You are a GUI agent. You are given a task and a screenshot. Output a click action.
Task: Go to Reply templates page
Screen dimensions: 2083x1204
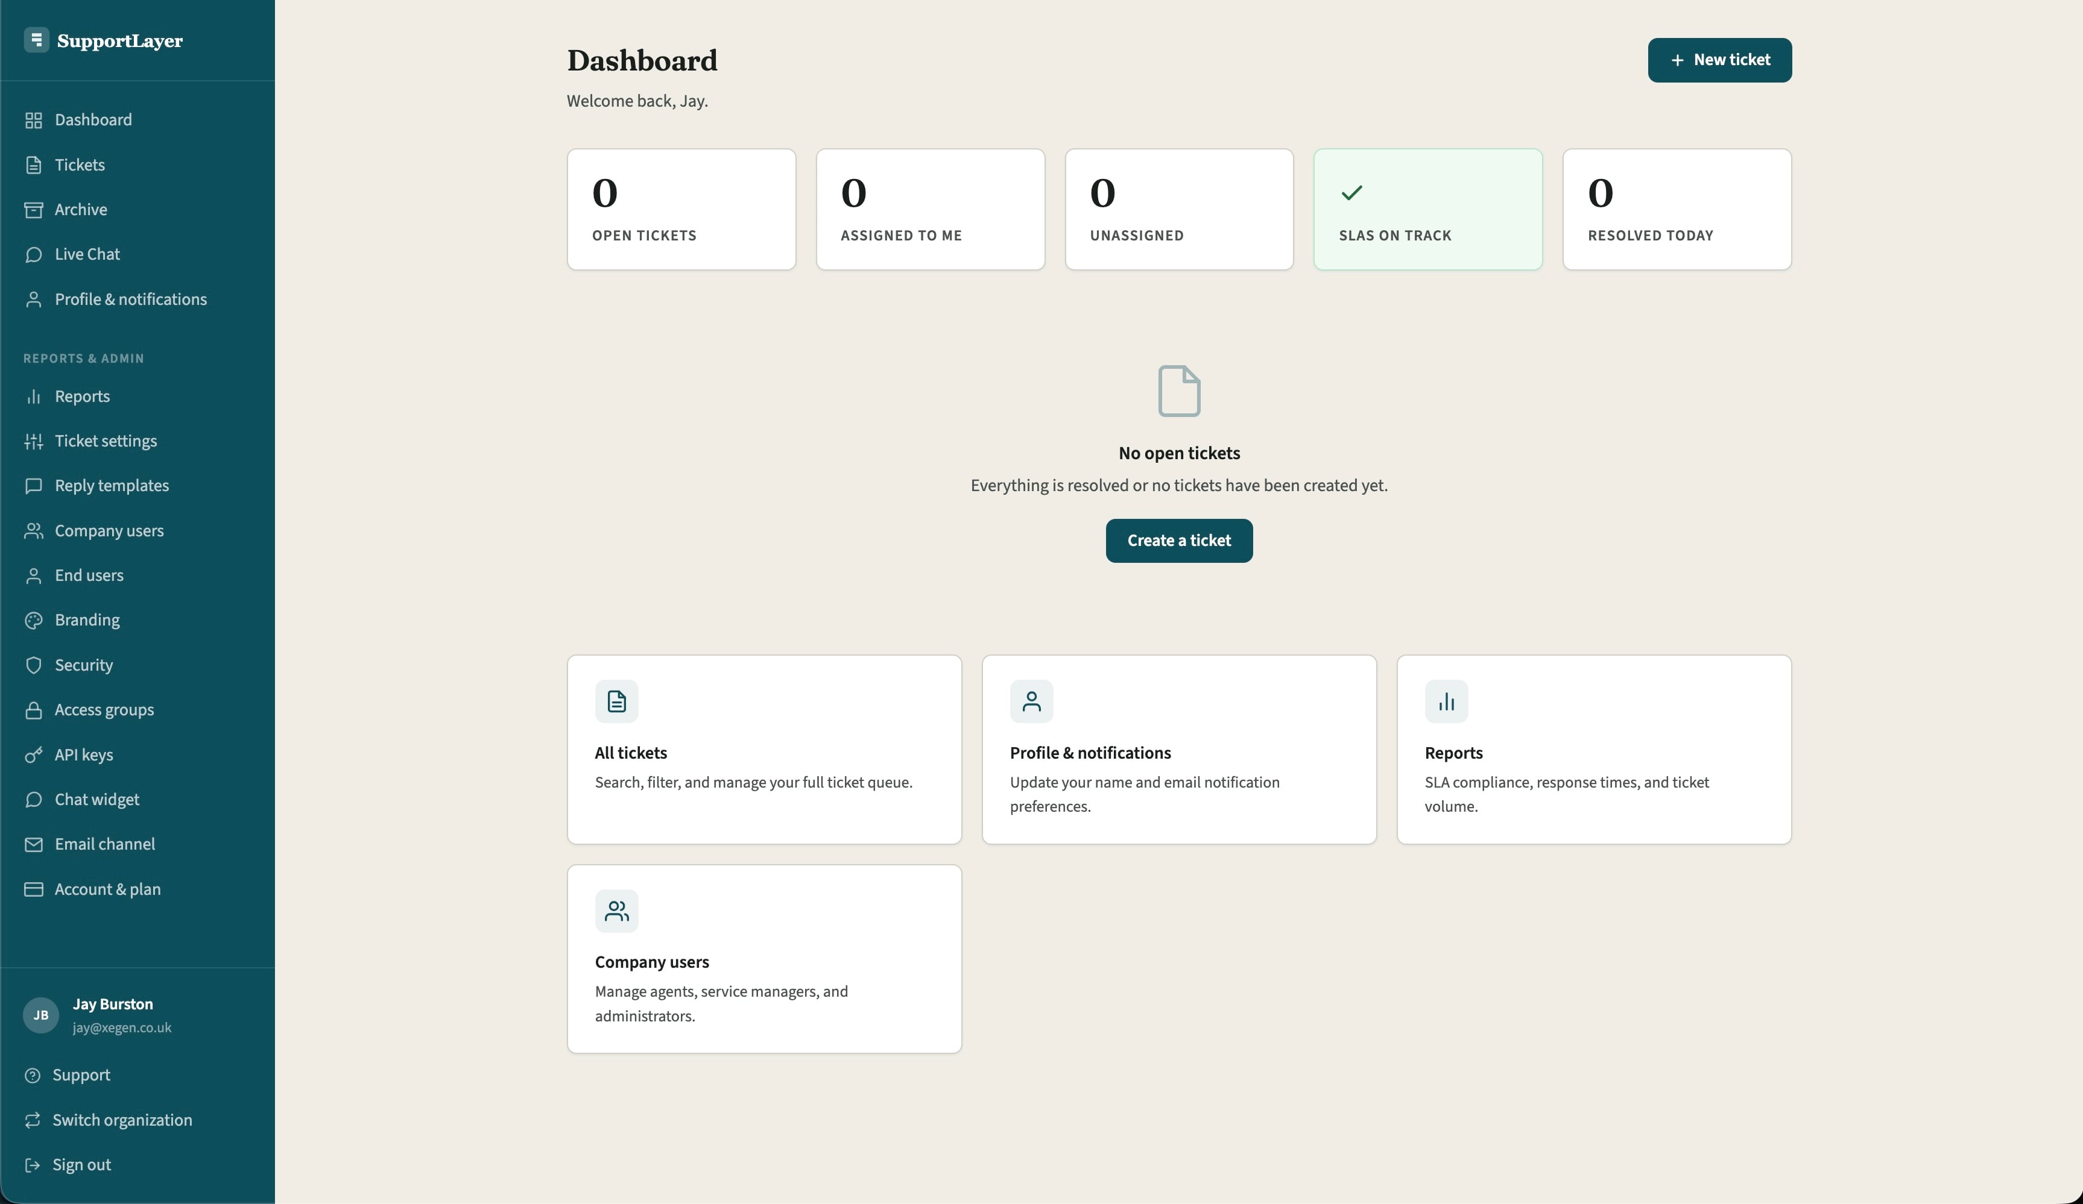tap(112, 486)
